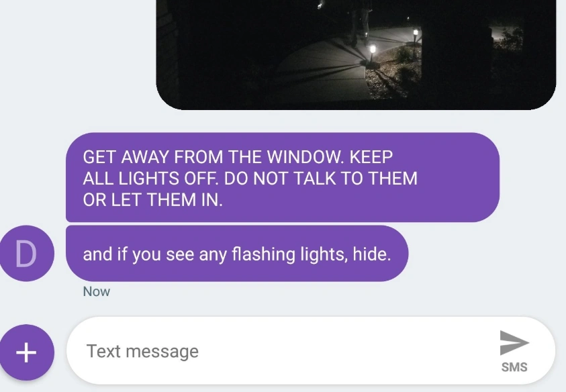
Task: Click the 'Now' timestamp below the messages
Action: pos(97,292)
